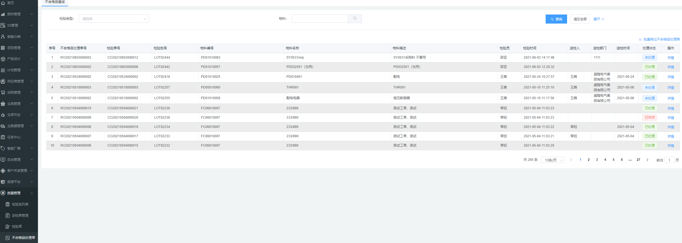Expand the 展开 filter options

click(598, 19)
